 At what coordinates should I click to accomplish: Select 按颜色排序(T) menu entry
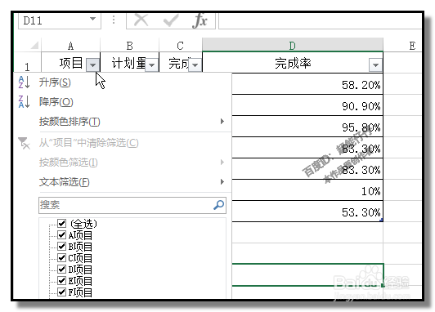pos(70,122)
